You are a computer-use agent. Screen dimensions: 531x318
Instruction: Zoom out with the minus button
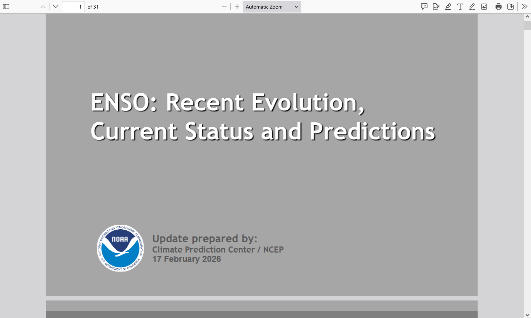pos(224,6)
